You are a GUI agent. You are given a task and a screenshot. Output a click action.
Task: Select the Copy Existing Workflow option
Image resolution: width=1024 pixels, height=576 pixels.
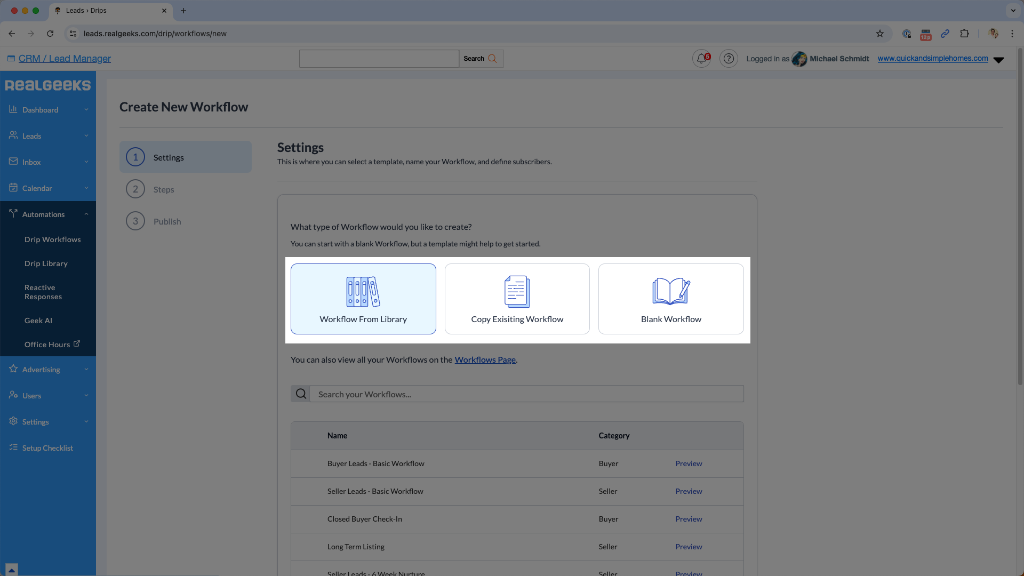[517, 299]
